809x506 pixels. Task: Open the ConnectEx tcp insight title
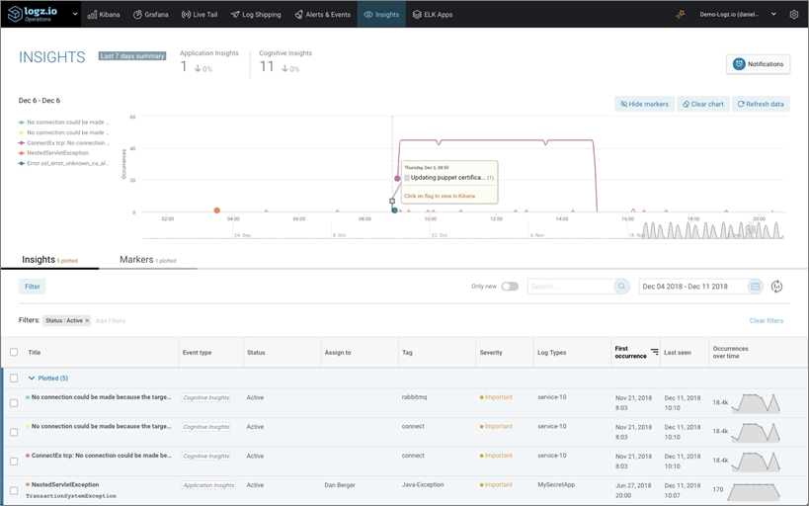101,456
